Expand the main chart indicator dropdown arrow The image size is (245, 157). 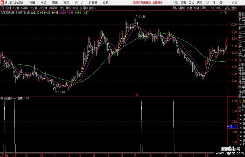(28, 13)
